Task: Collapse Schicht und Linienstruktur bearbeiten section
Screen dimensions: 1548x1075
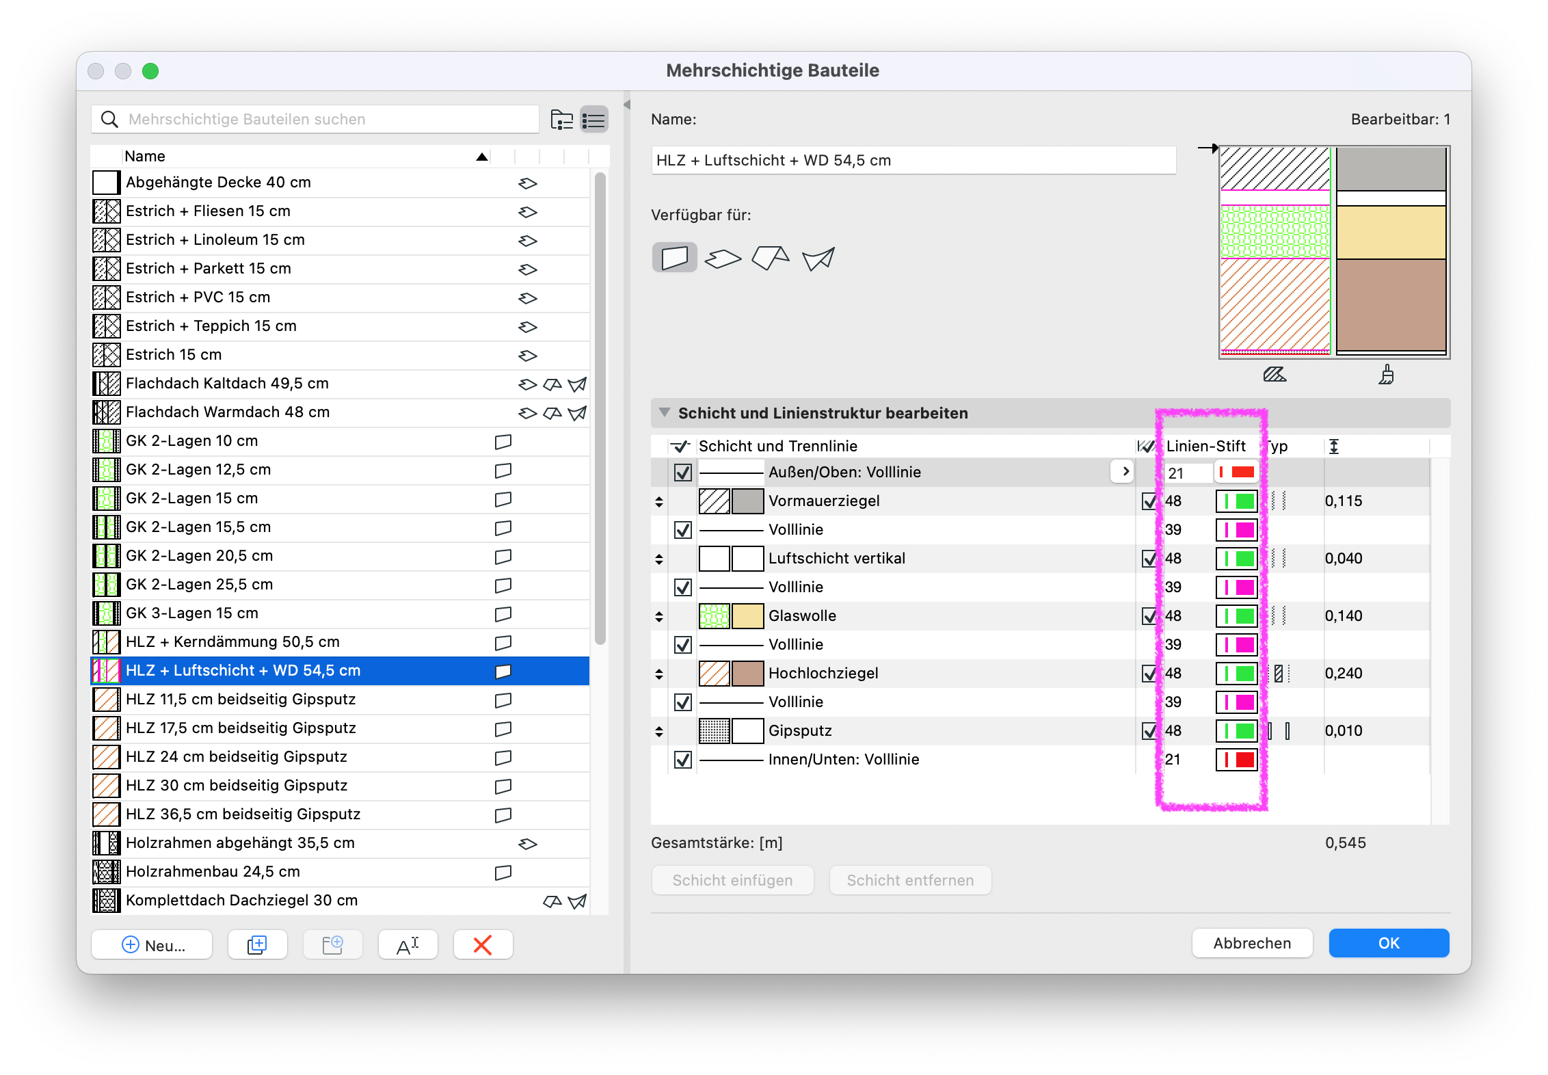Action: coord(664,413)
